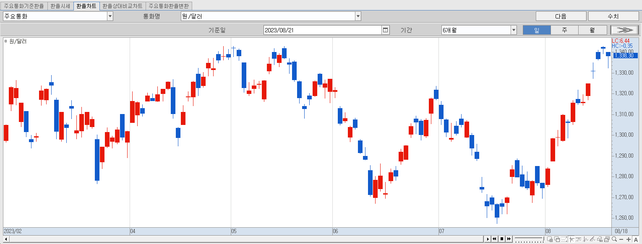Adjust the candle width slider thumb
Image resolution: width=642 pixels, height=244 pixels.
[543, 239]
